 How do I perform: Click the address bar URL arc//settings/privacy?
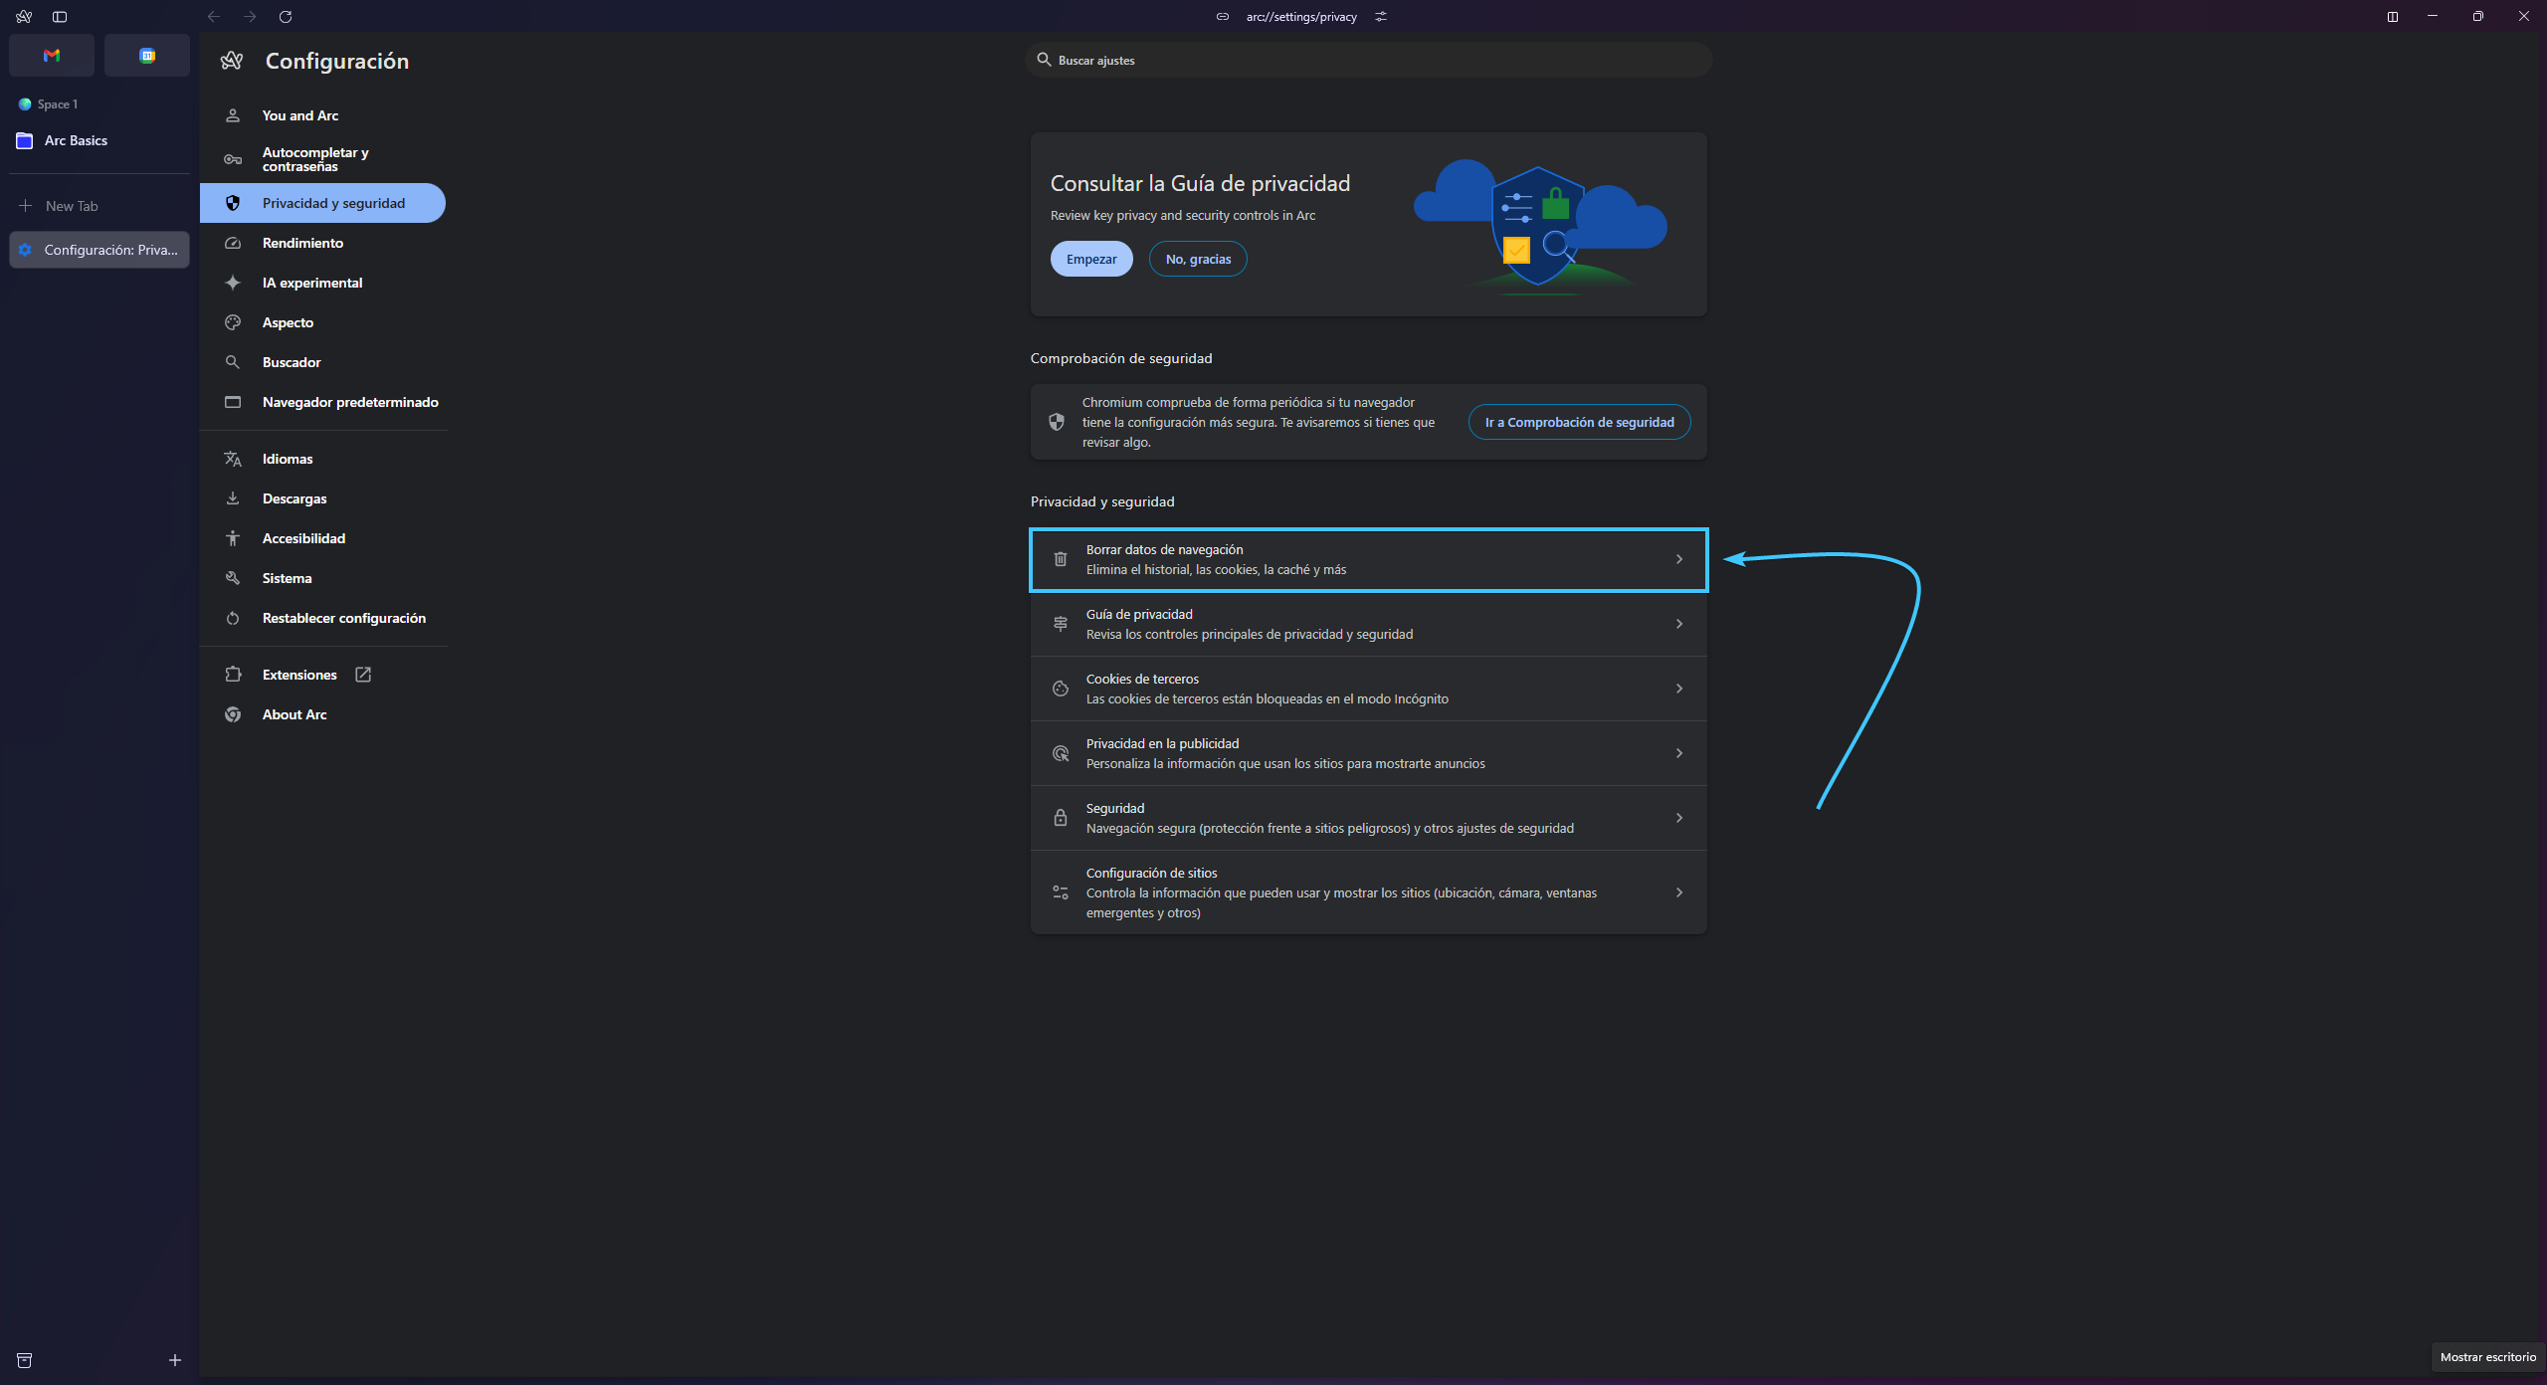click(x=1301, y=17)
